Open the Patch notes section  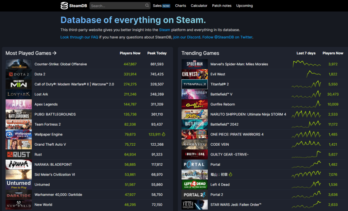pos(222,5)
